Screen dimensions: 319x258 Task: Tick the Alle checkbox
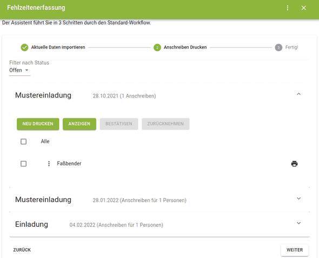tap(24, 141)
